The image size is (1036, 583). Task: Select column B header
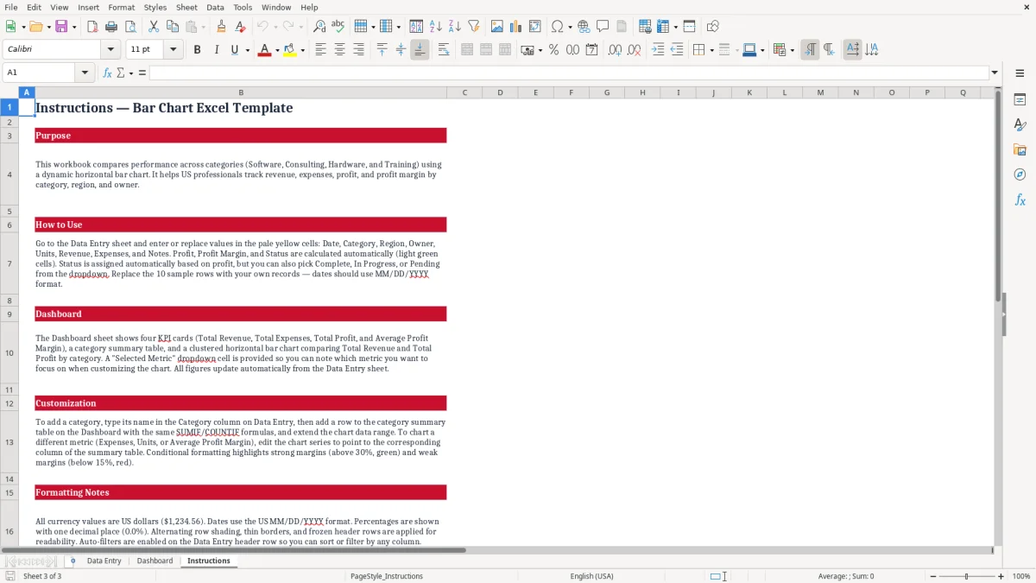pos(241,92)
